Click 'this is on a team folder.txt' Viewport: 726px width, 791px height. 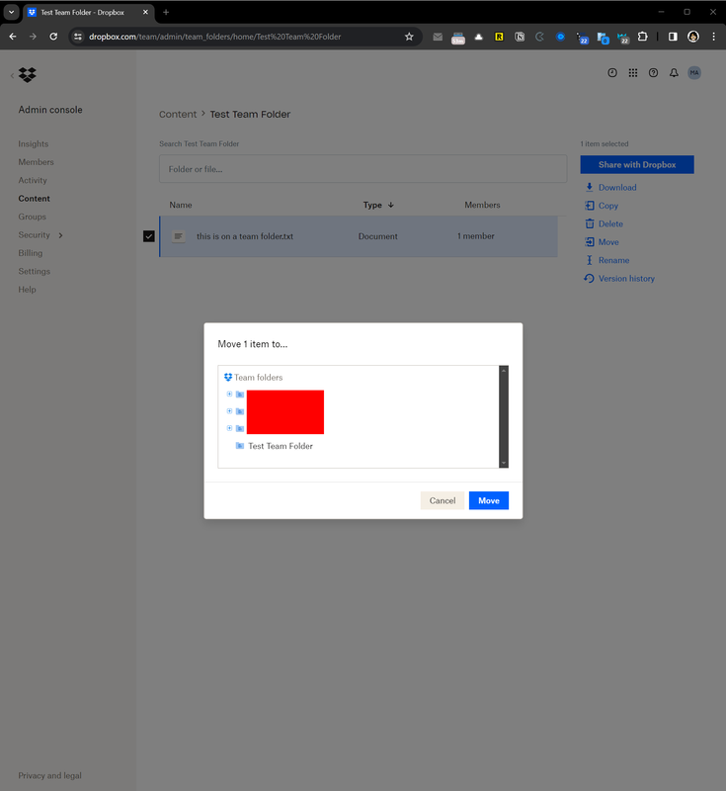(245, 236)
